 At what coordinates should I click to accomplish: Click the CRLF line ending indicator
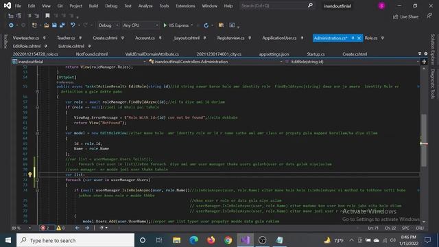click(419, 228)
